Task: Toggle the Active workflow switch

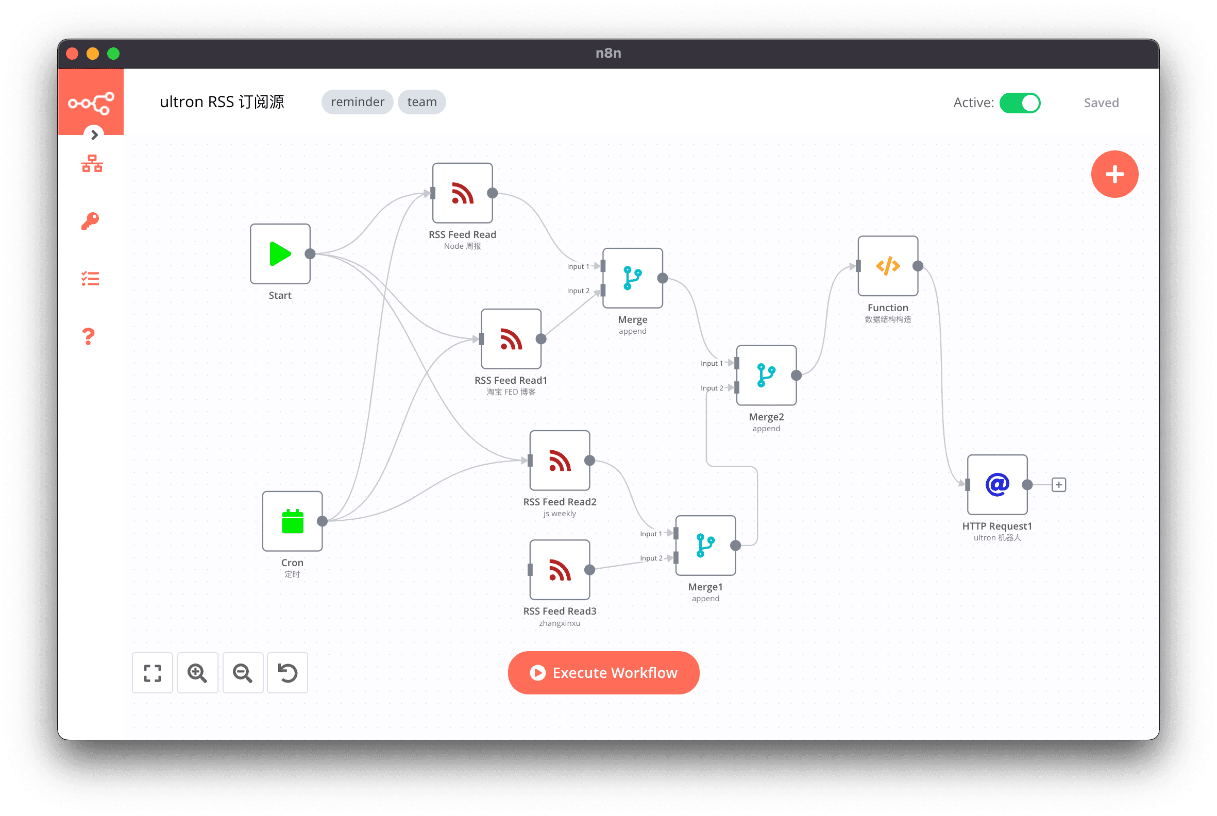Action: tap(1019, 103)
